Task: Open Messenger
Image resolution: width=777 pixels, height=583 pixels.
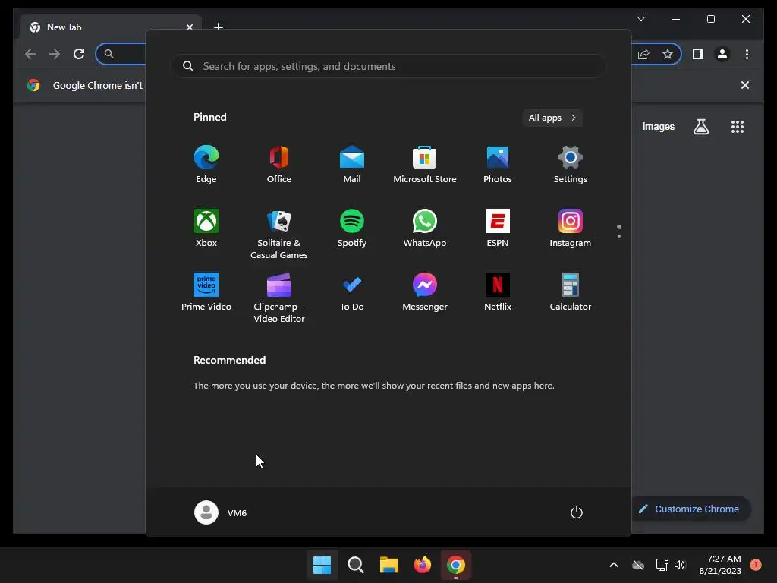Action: pos(425,292)
